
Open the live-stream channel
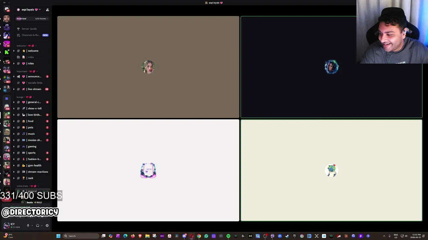(32, 89)
